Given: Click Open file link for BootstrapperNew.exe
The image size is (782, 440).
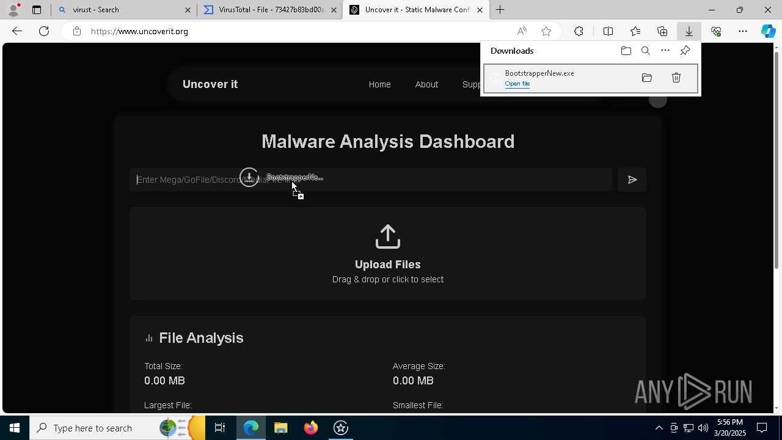Looking at the screenshot, I should (x=517, y=84).
